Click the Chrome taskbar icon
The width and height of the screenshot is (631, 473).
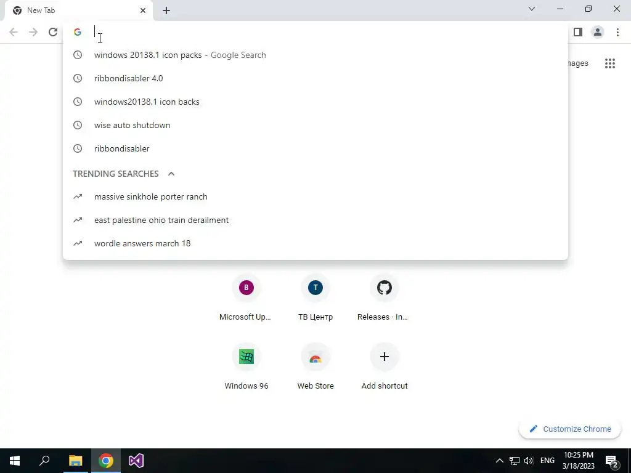(106, 461)
